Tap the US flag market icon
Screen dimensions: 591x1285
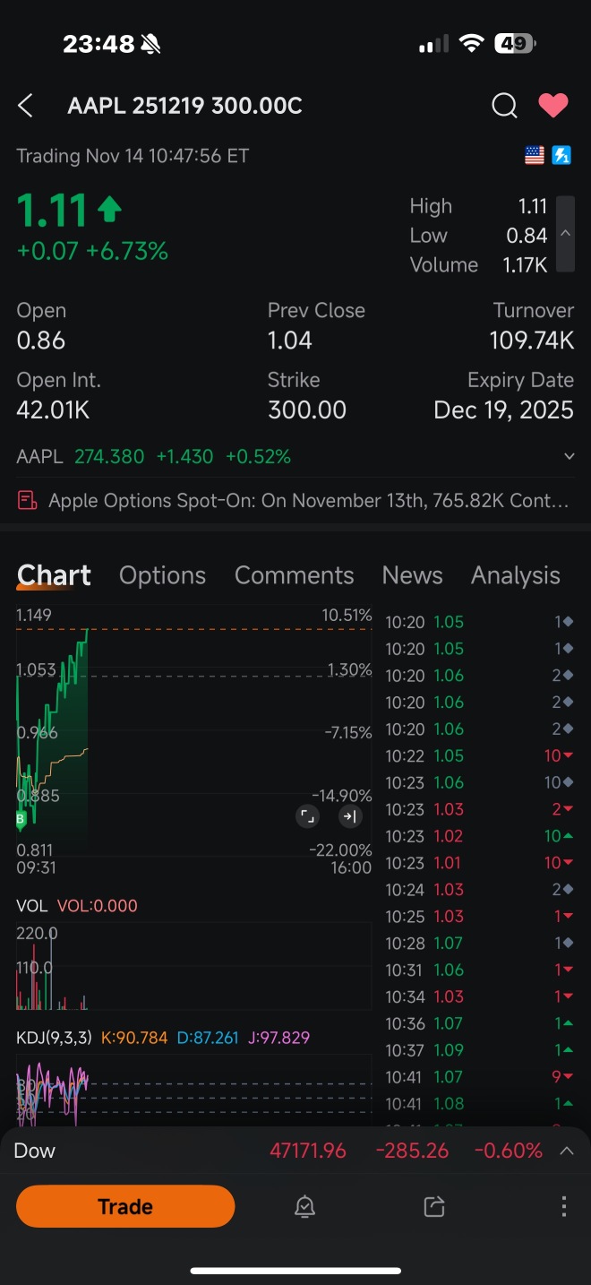[535, 156]
